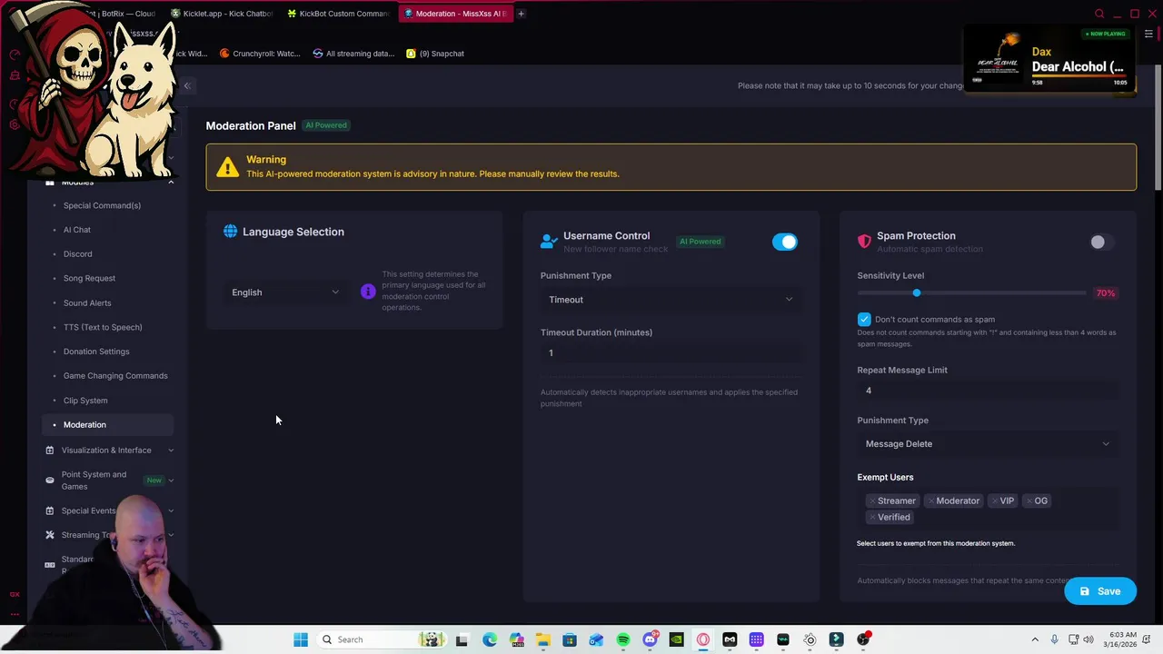
Task: Save moderation settings
Action: [x=1100, y=591]
